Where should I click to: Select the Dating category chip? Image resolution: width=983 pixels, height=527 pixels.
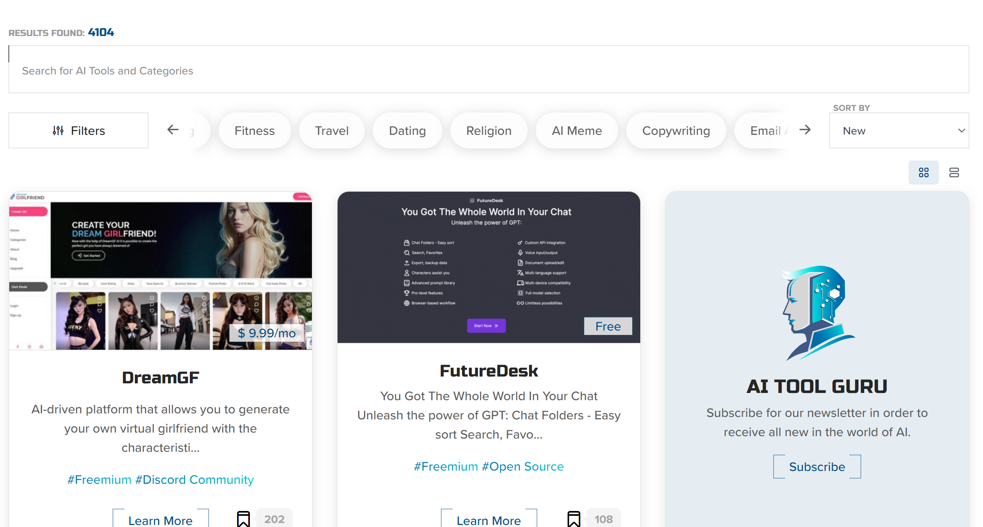[407, 130]
